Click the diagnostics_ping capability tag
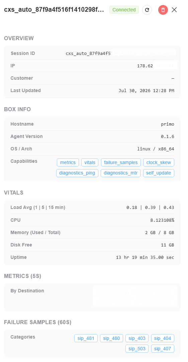The image size is (188, 362). [77, 173]
